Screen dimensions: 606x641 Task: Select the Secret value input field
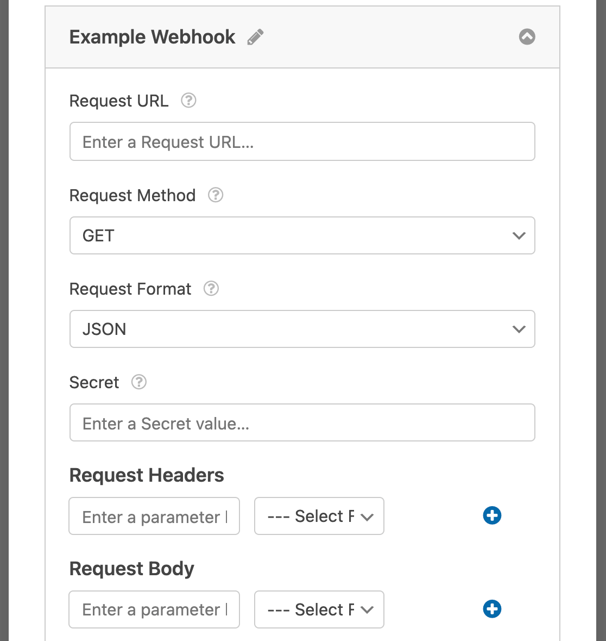coord(302,422)
